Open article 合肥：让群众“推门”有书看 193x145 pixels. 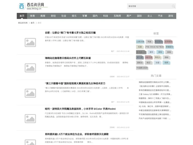coord(70,33)
